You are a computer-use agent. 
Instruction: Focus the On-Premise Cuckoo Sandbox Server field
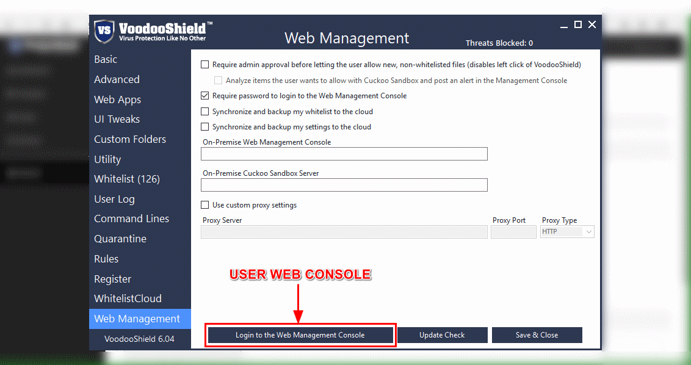(x=344, y=185)
